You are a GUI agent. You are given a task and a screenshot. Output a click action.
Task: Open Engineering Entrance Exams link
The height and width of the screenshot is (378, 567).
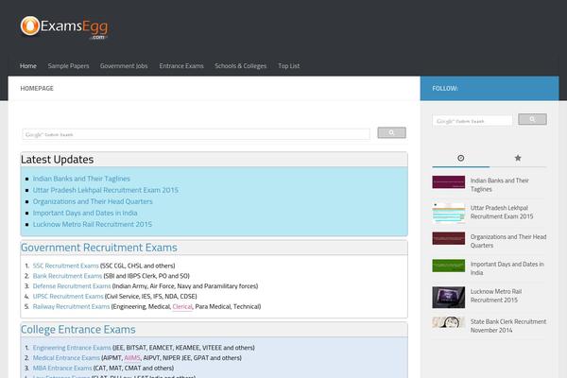click(x=72, y=348)
